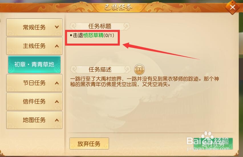Open the 主线任务 category label
Screen dimensions: 243x157
(34, 46)
